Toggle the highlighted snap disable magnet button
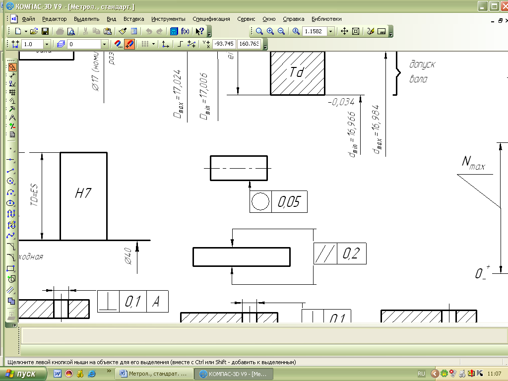This screenshot has width=508, height=381. point(129,44)
